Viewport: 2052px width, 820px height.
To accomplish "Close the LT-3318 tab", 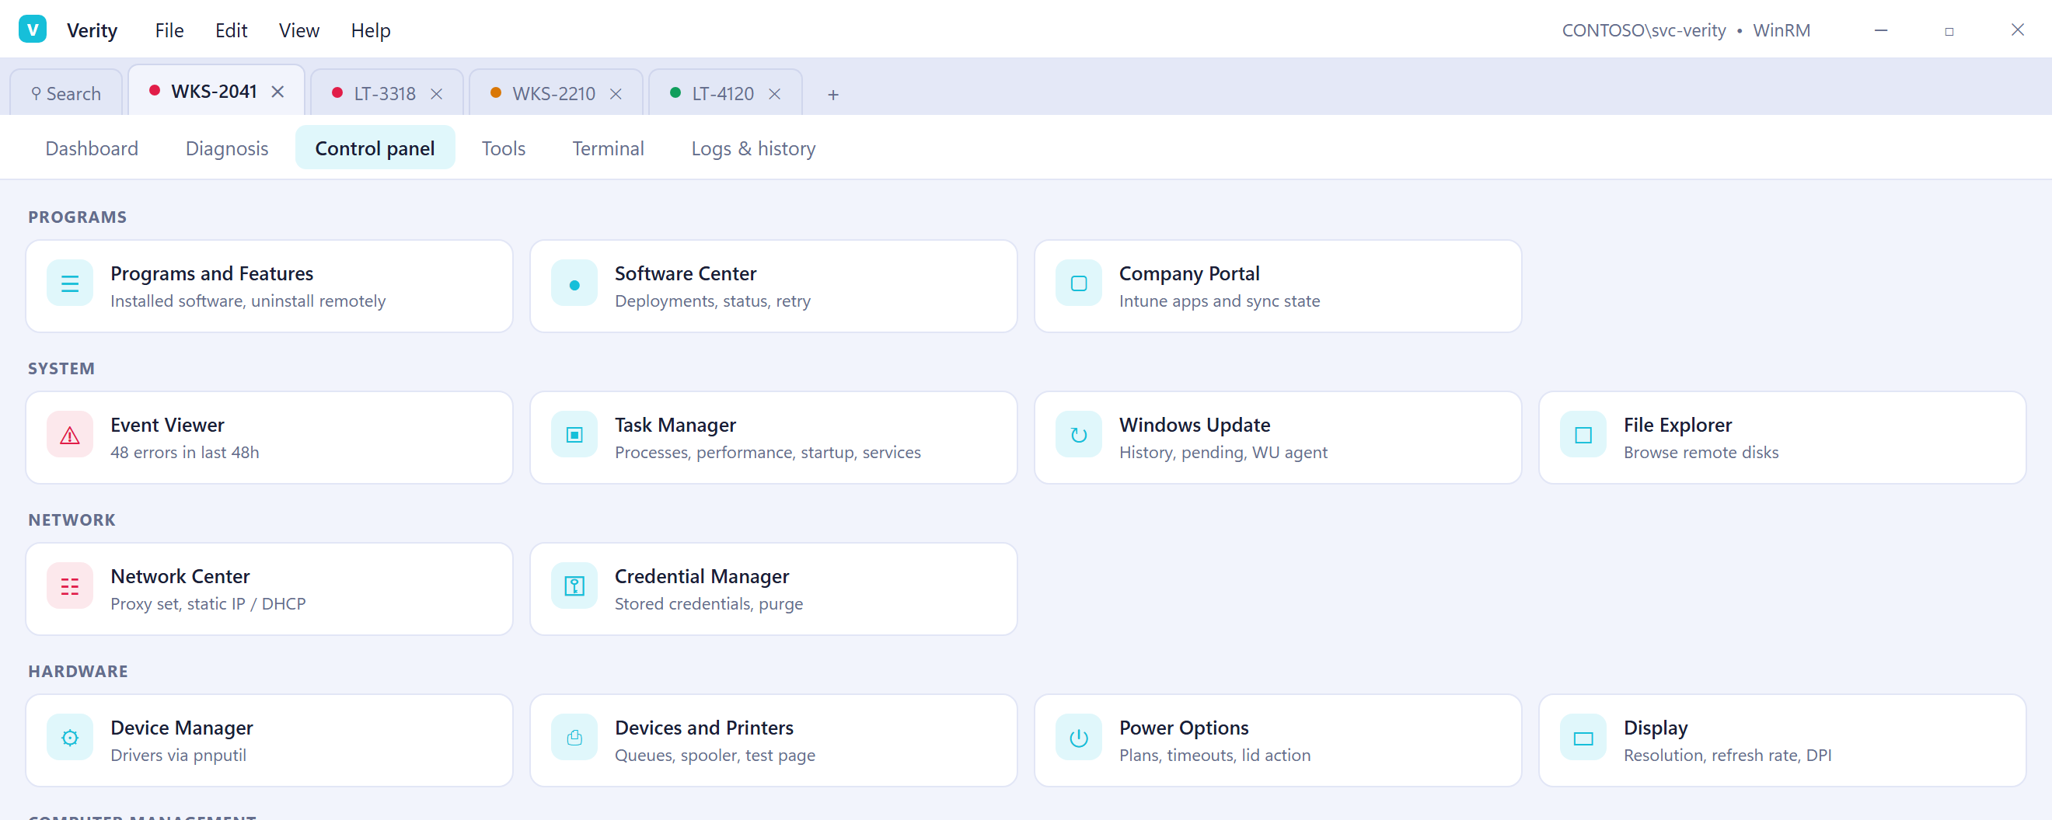I will pos(437,94).
